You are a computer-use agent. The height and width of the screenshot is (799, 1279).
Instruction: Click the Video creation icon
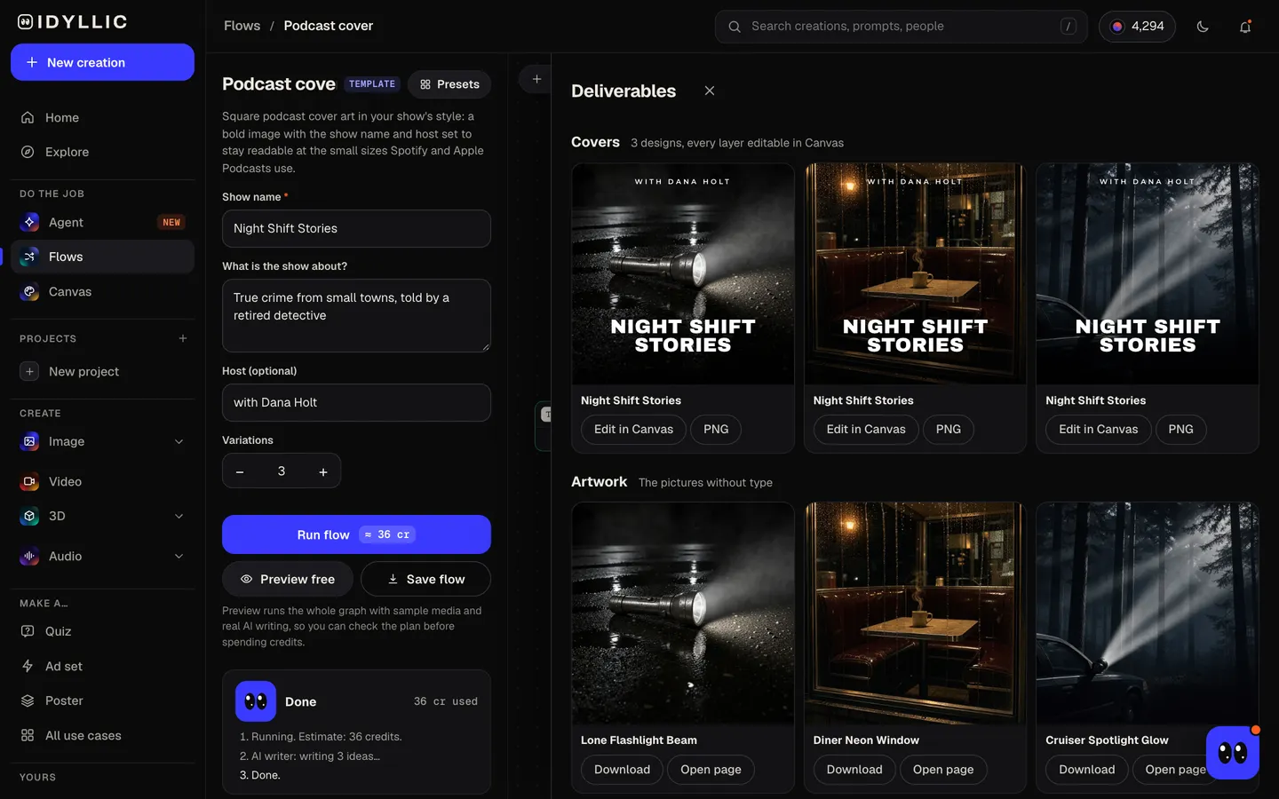[29, 481]
